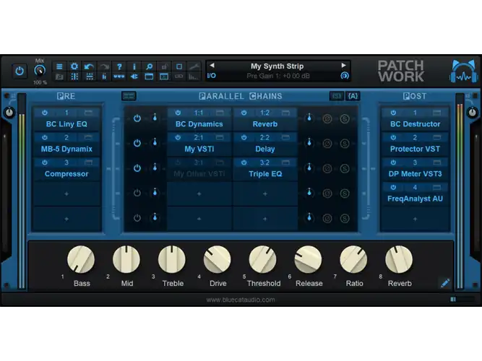The image size is (482, 361).
Task: Click the input gain knob on left edge
Action: click(9, 113)
